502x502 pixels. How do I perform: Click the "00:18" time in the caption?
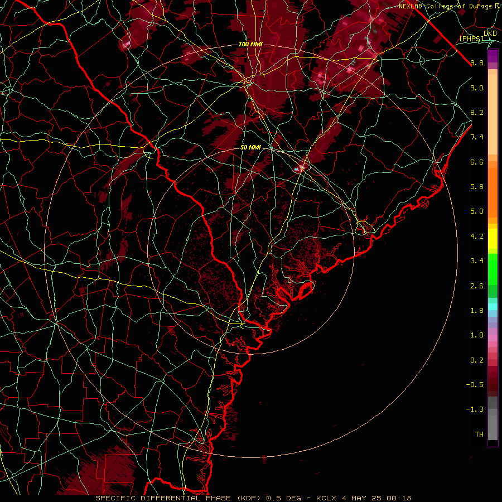pyautogui.click(x=399, y=498)
